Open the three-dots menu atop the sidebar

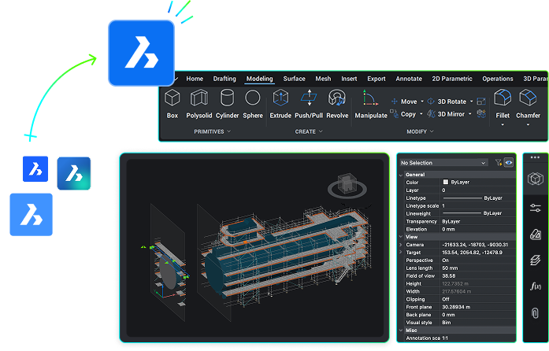[535, 157]
